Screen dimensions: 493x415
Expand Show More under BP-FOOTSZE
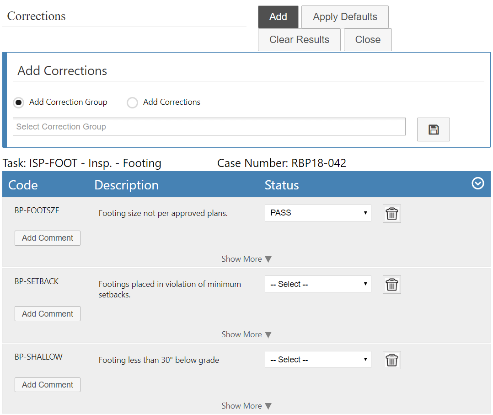[246, 259]
